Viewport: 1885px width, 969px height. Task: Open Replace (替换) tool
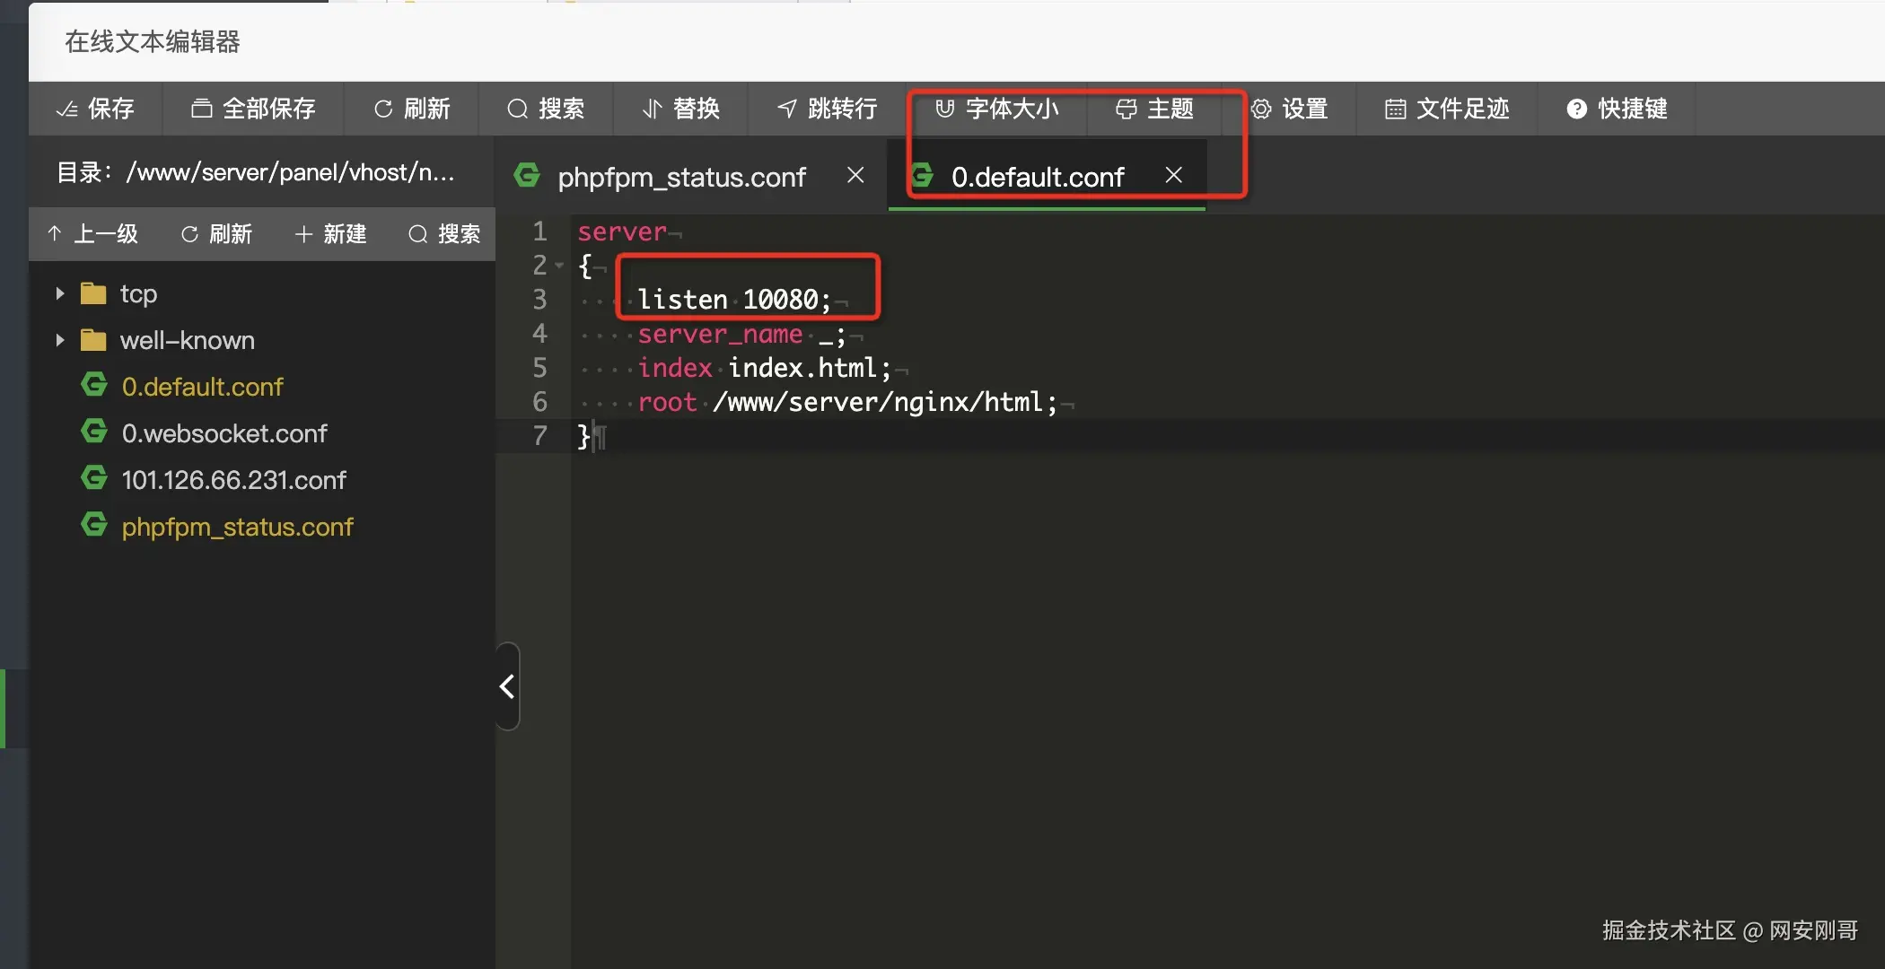pyautogui.click(x=681, y=109)
